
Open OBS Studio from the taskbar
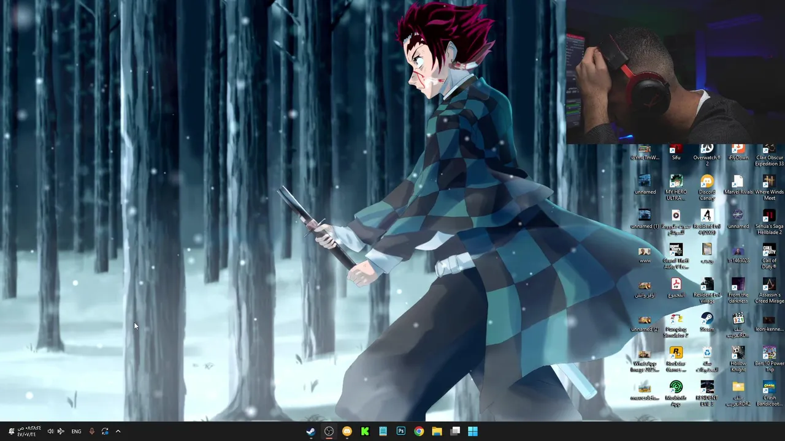(329, 431)
